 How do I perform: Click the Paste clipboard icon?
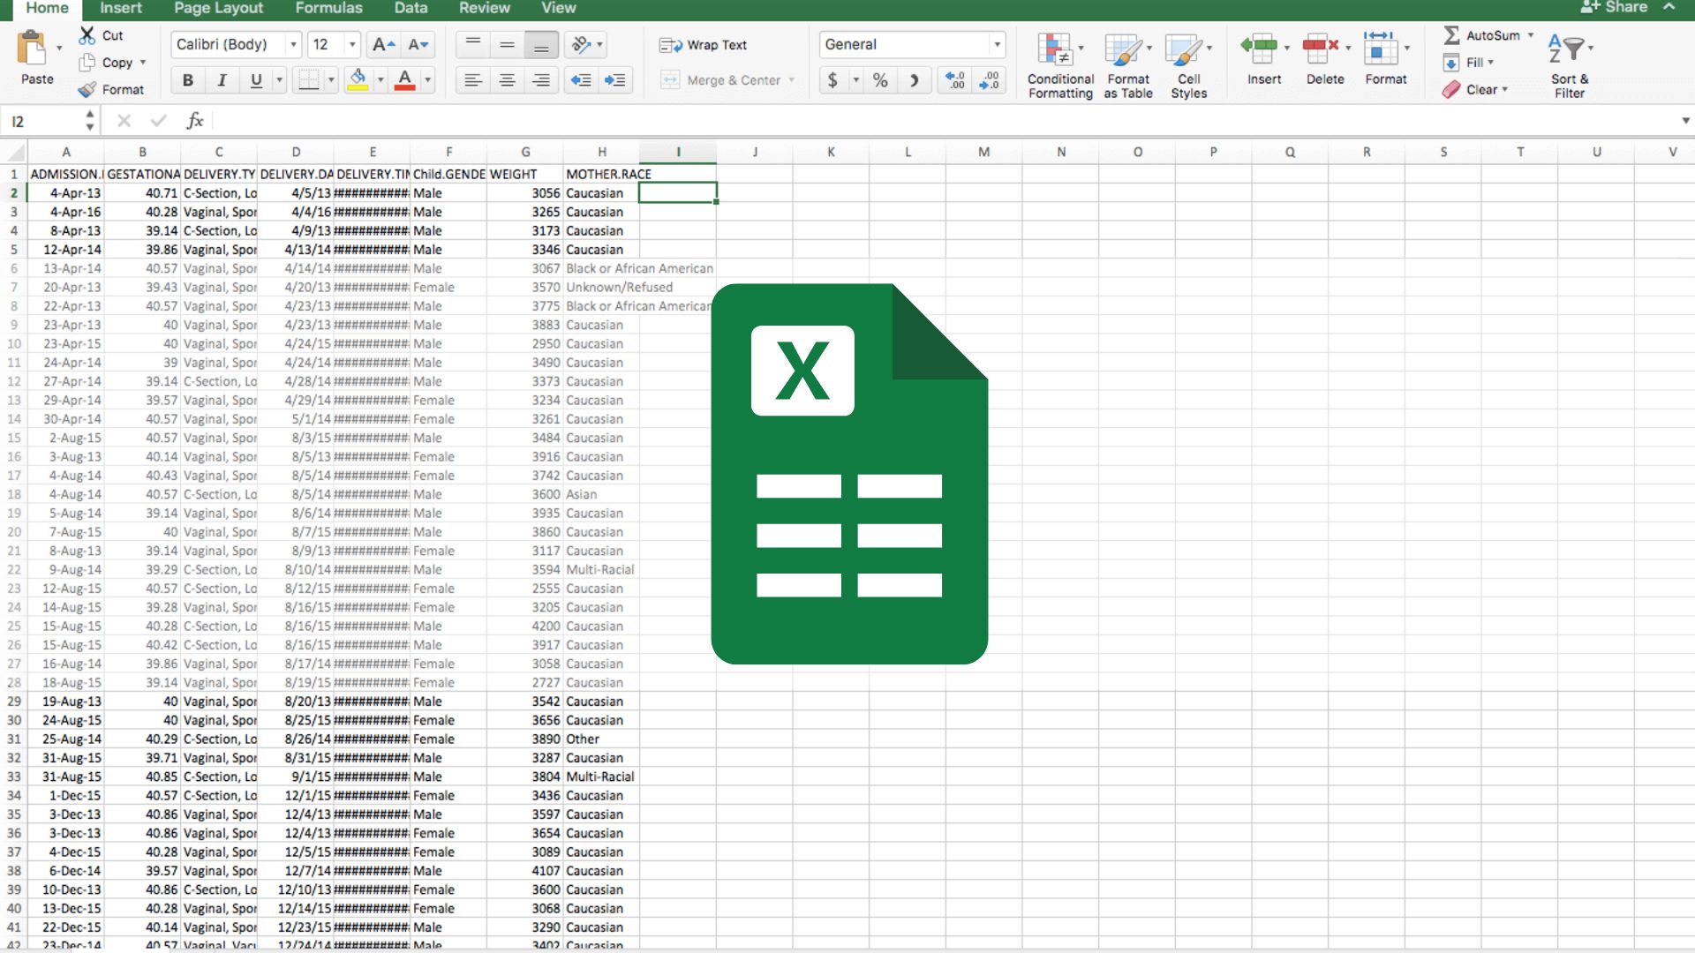(33, 48)
